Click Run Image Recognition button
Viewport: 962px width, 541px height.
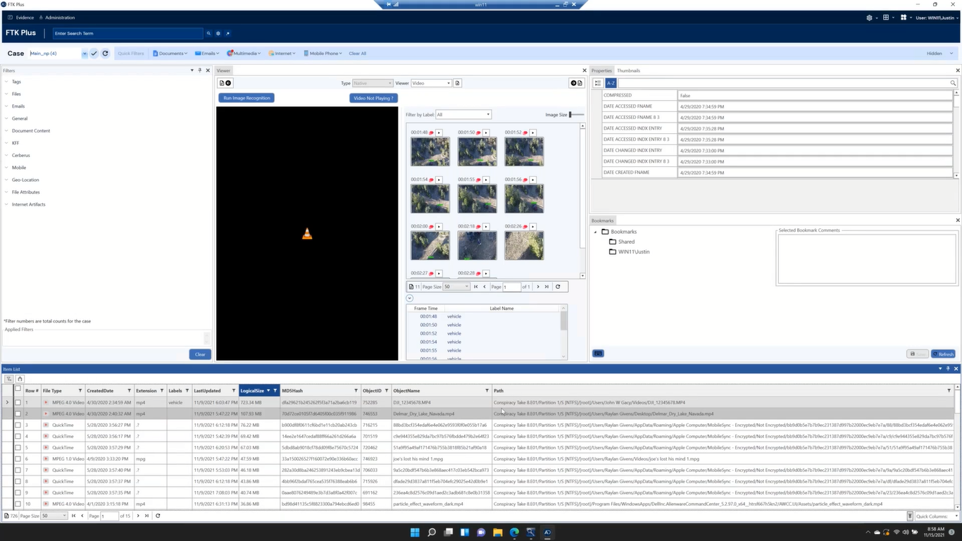click(246, 98)
